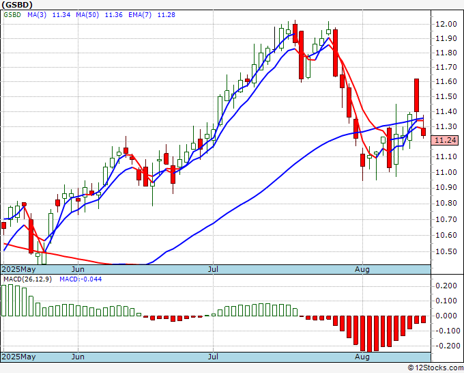Select the MA(50) legend label

tap(87, 15)
